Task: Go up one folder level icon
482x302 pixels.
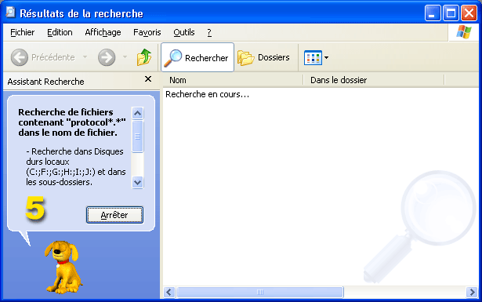Action: (x=144, y=57)
